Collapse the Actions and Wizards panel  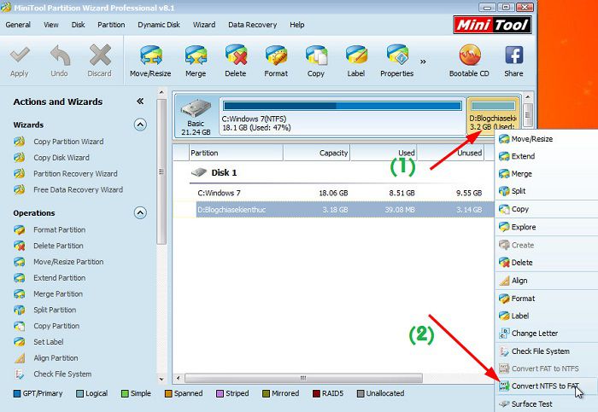click(x=140, y=102)
